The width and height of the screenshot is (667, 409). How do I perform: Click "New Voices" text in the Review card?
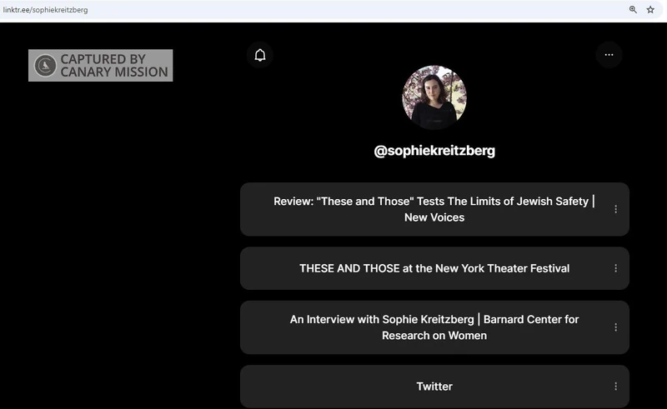tap(434, 217)
